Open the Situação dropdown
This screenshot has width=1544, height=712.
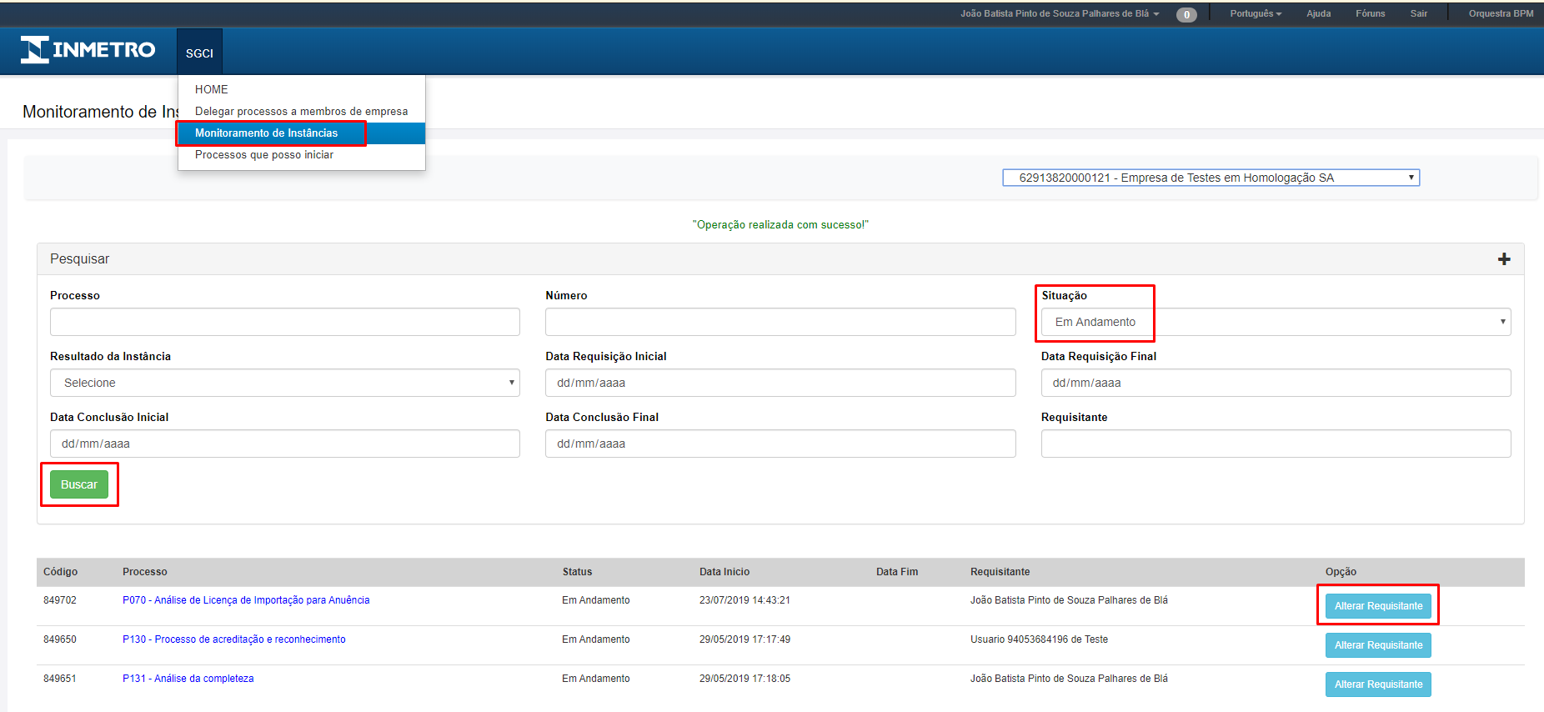tap(1275, 322)
